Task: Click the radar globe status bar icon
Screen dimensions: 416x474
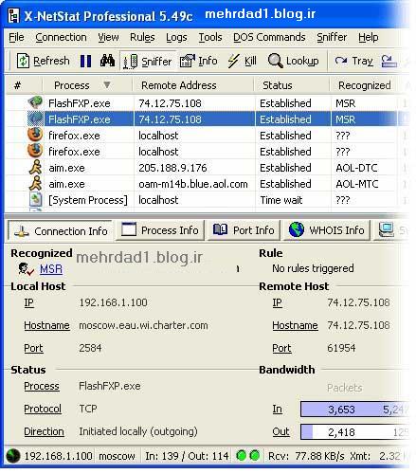Action: [13, 456]
